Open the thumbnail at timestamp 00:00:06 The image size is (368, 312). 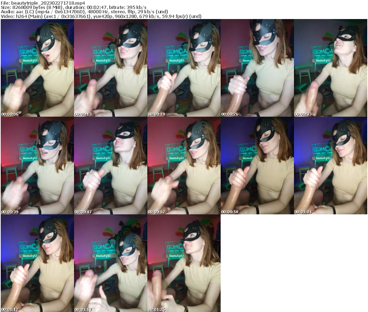coord(37,68)
